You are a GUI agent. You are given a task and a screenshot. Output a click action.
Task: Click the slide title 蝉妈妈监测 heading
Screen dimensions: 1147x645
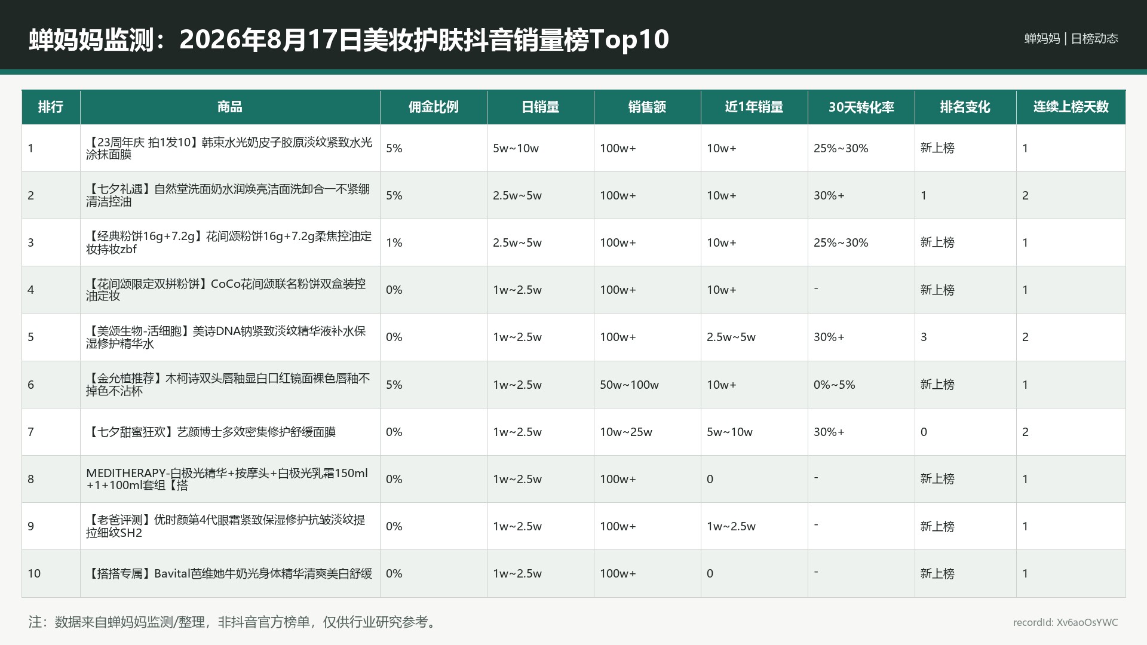(349, 39)
